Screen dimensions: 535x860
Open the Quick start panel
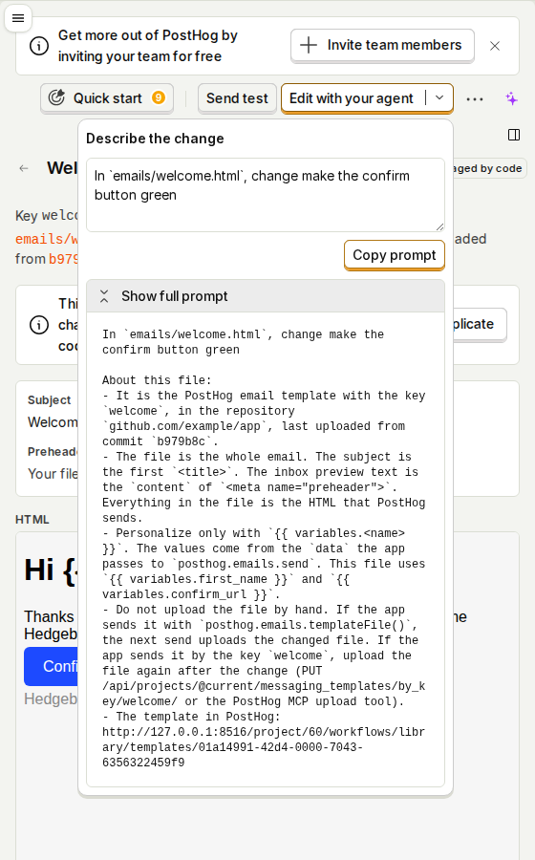pyautogui.click(x=107, y=98)
